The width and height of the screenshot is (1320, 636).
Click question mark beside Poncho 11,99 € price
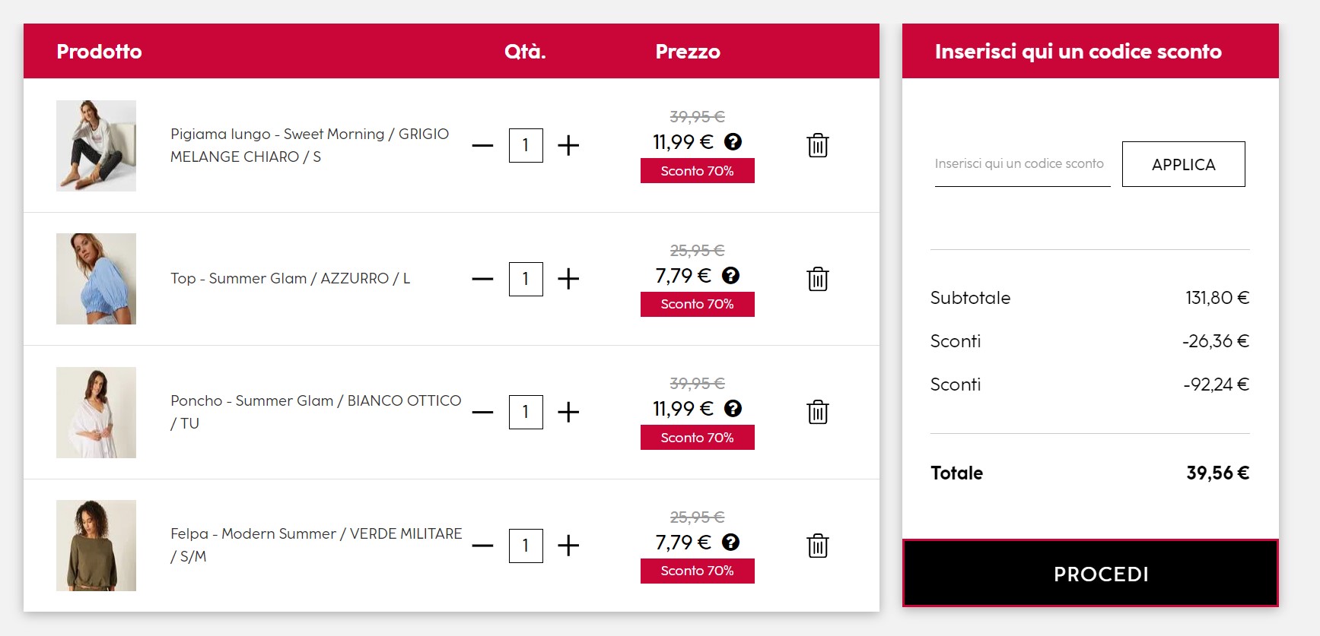[733, 408]
